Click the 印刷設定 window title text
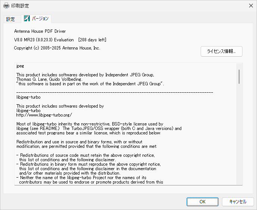The height and width of the screenshot is (210, 257). coord(20,6)
